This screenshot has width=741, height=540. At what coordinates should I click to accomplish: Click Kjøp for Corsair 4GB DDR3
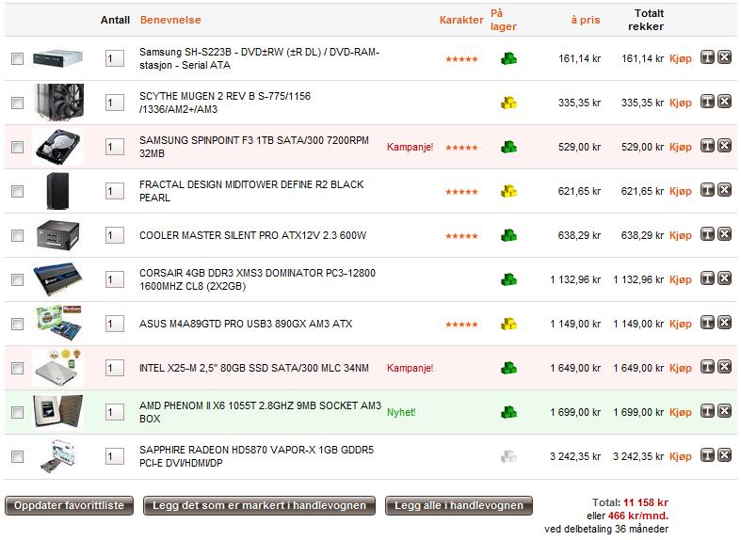[x=681, y=279]
